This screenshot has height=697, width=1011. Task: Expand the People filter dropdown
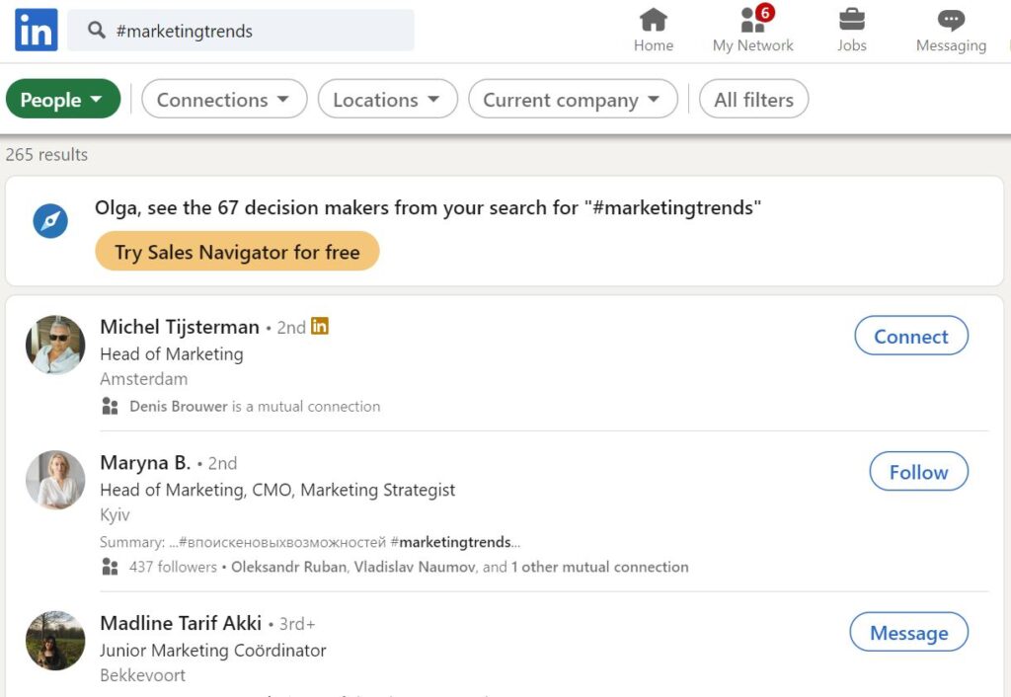63,100
